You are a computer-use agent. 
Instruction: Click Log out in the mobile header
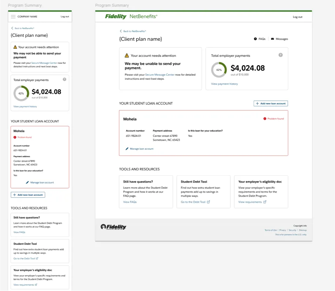(x=65, y=17)
